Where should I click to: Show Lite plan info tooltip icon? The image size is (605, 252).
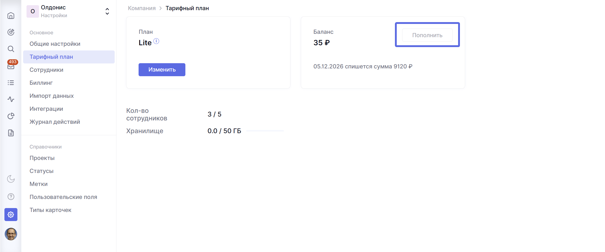(x=156, y=41)
